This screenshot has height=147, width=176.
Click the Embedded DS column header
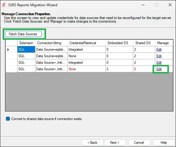(x=119, y=43)
